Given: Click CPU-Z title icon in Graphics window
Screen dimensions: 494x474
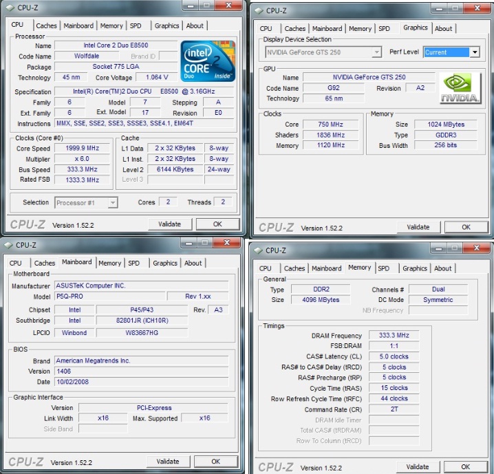Looking at the screenshot, I should 259,10.
